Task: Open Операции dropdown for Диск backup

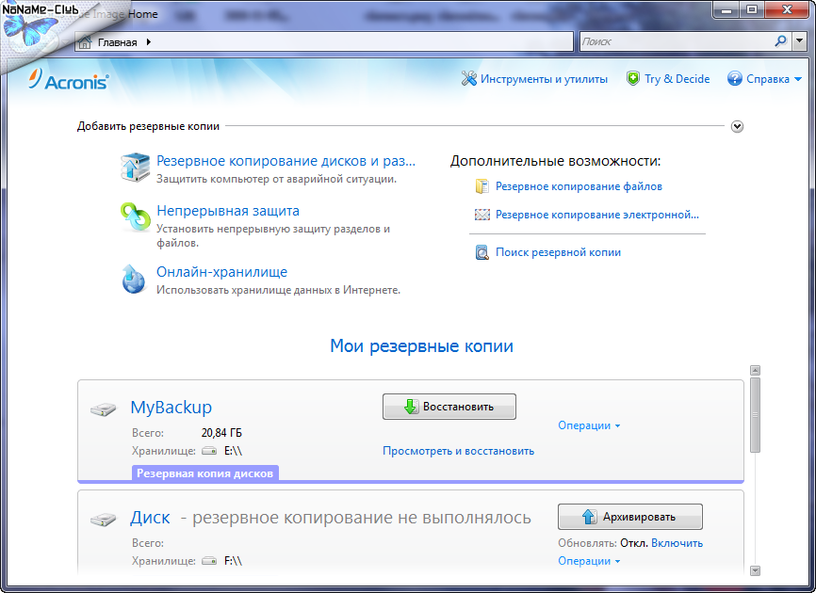Action: click(x=589, y=561)
